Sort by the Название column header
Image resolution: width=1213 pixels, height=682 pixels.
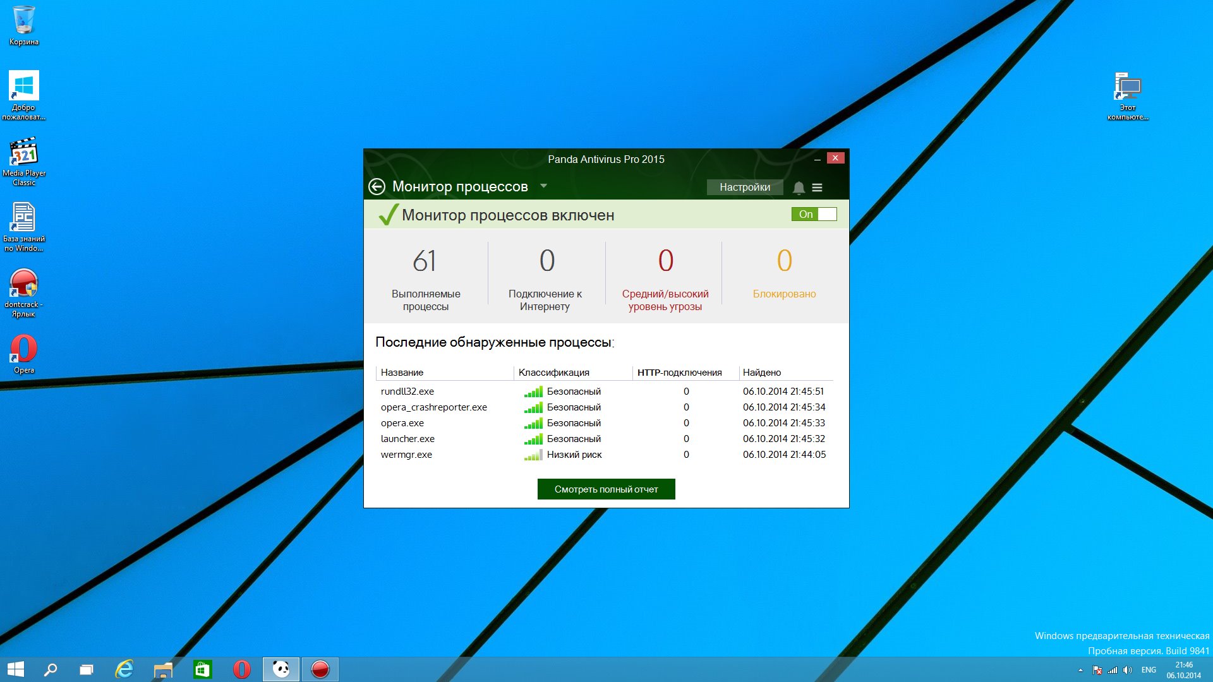coord(445,373)
